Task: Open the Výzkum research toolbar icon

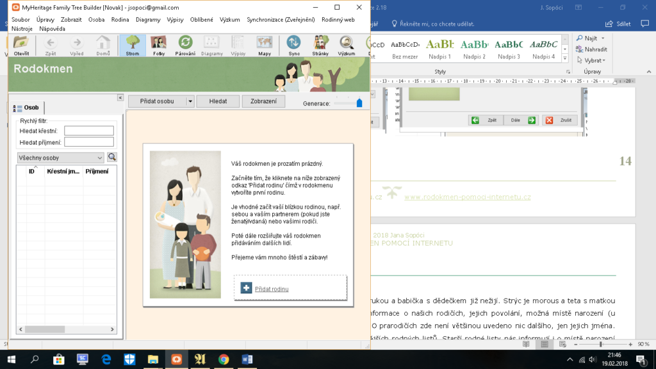Action: [347, 45]
